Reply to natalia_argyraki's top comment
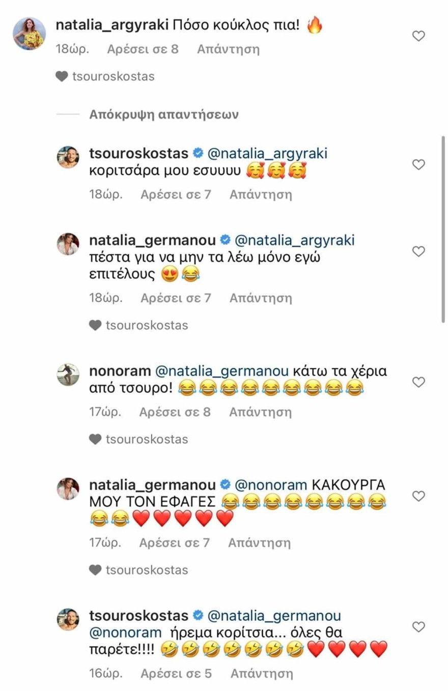The height and width of the screenshot is (691, 448). pos(228,49)
